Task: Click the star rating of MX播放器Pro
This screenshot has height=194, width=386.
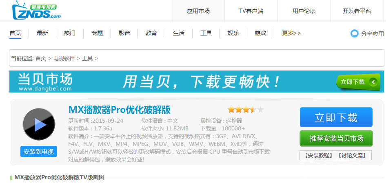Action: [246, 109]
